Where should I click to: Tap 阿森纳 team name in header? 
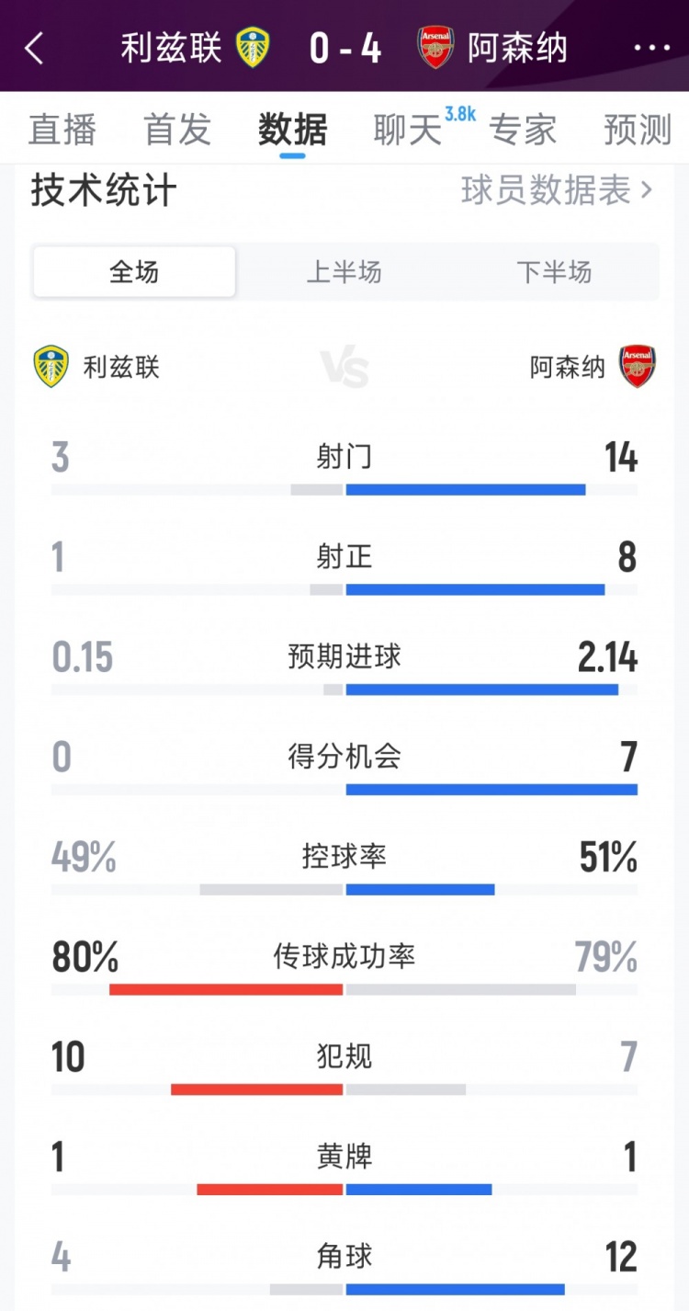[517, 48]
